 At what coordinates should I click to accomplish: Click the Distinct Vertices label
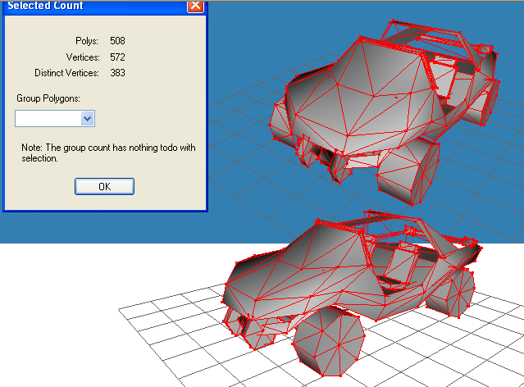pyautogui.click(x=67, y=72)
